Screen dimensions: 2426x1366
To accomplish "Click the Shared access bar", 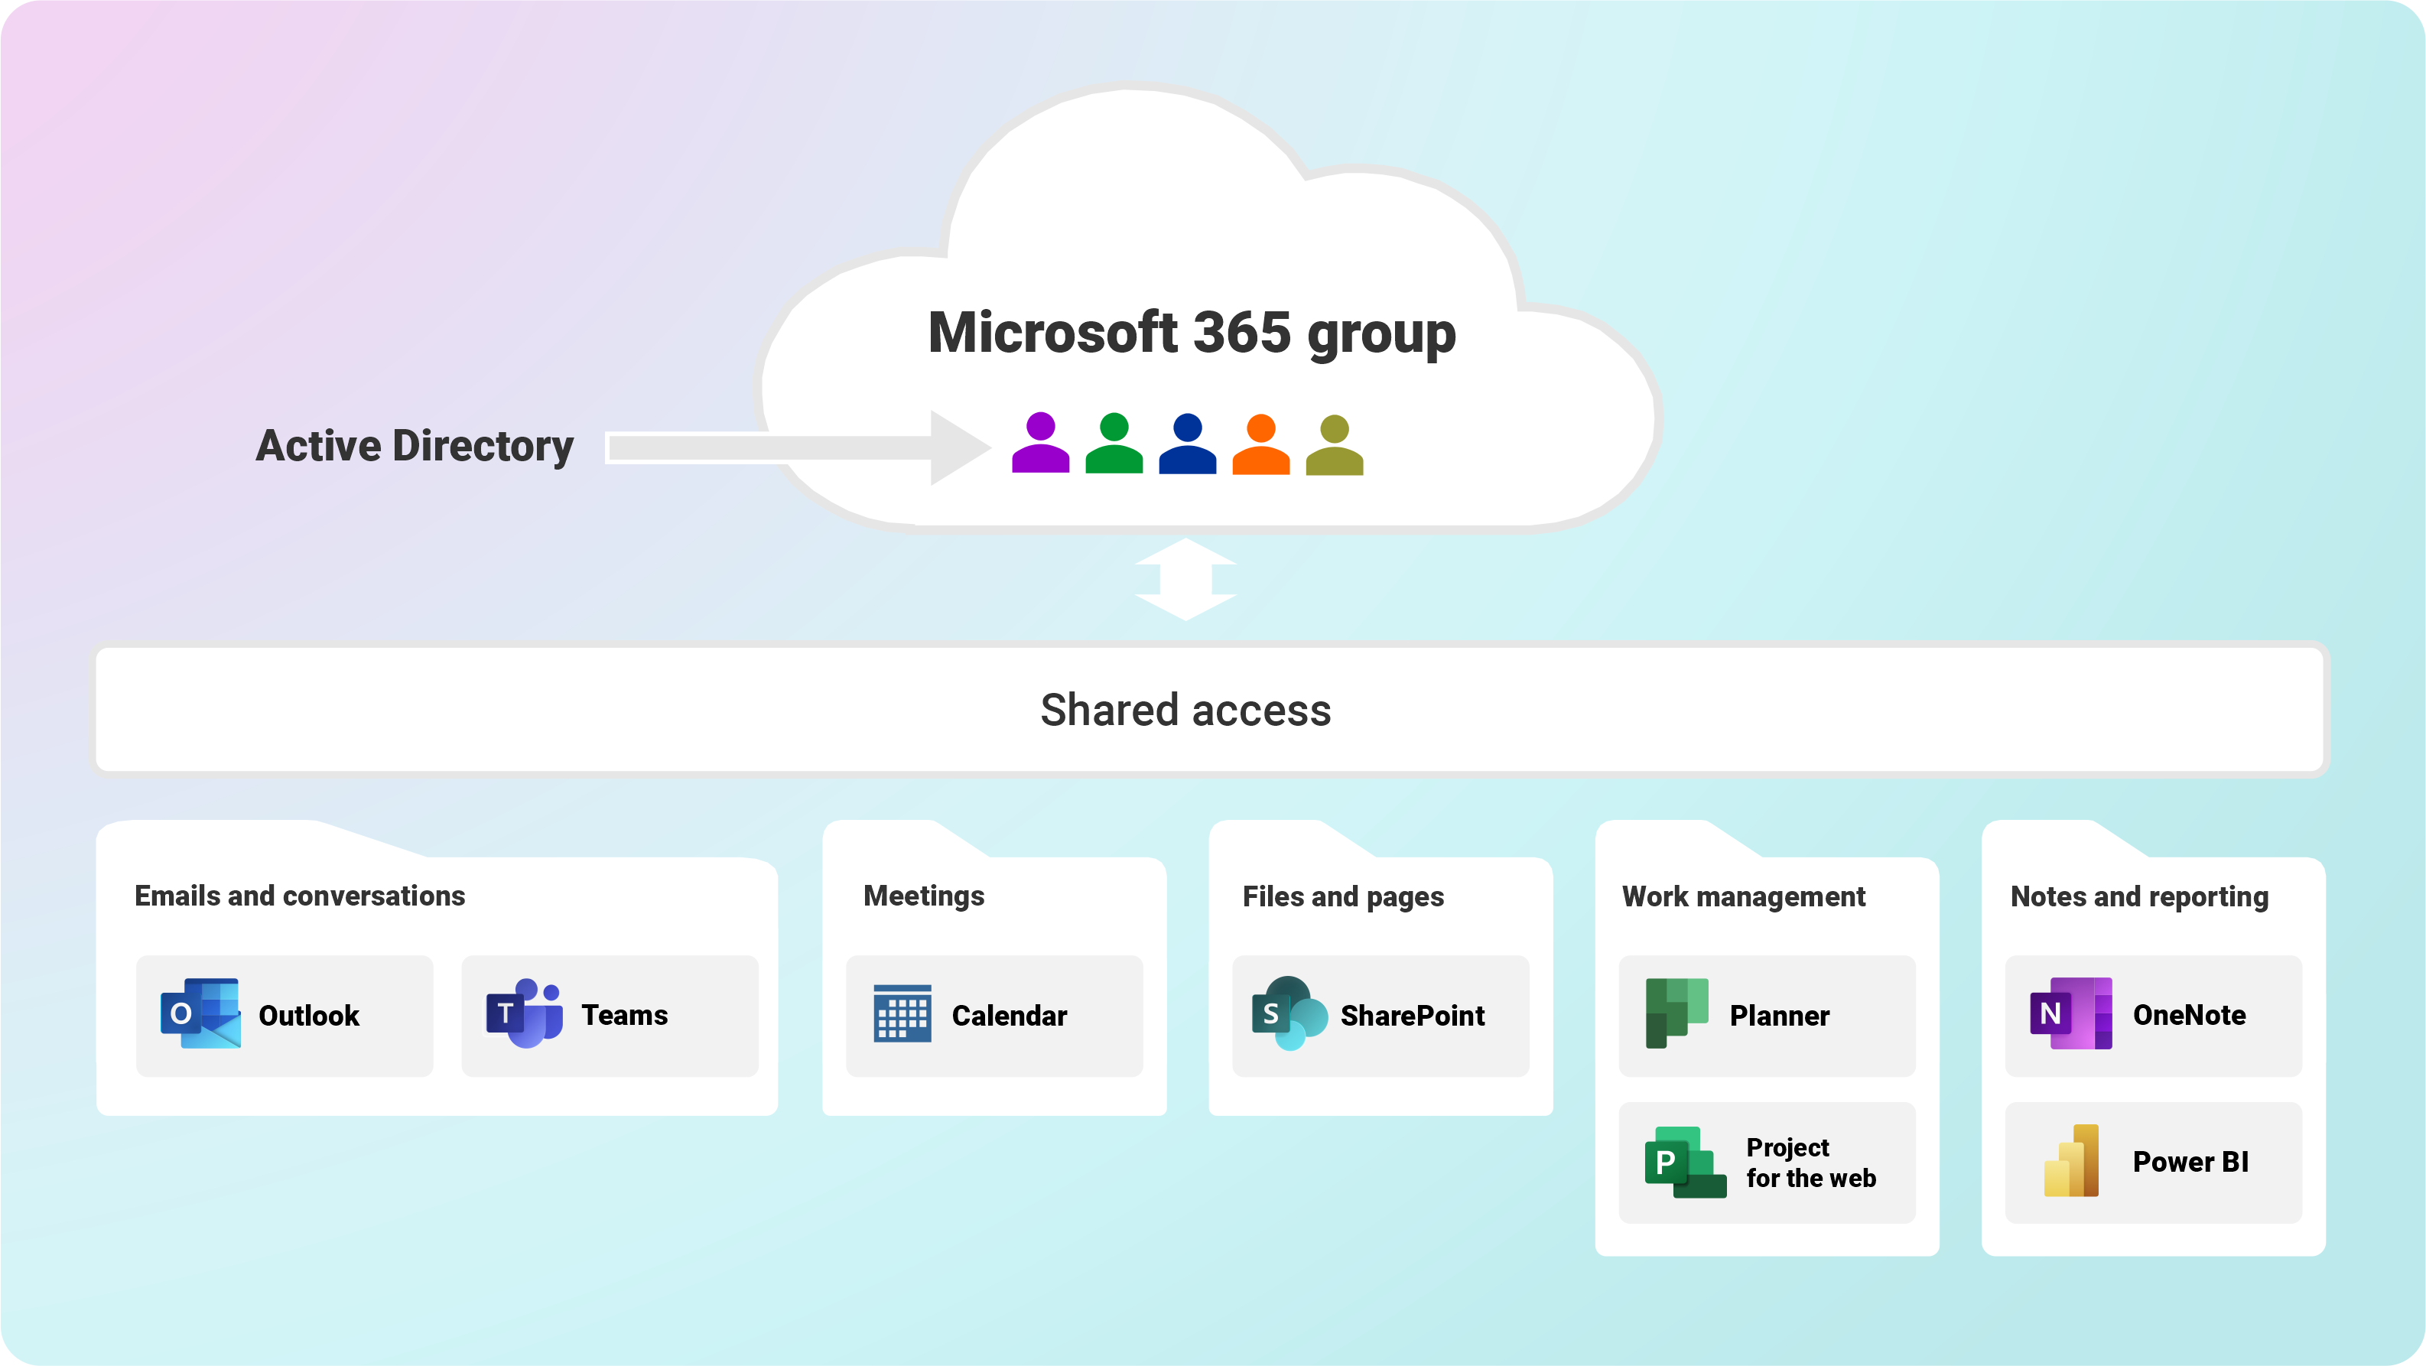I will coord(1210,709).
